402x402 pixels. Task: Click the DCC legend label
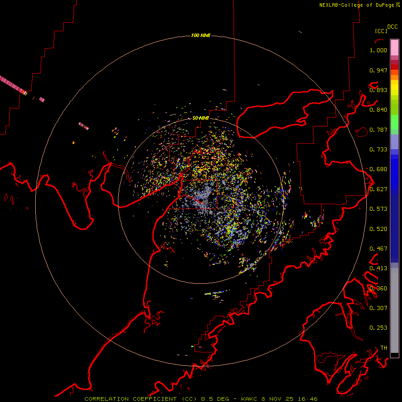393,27
